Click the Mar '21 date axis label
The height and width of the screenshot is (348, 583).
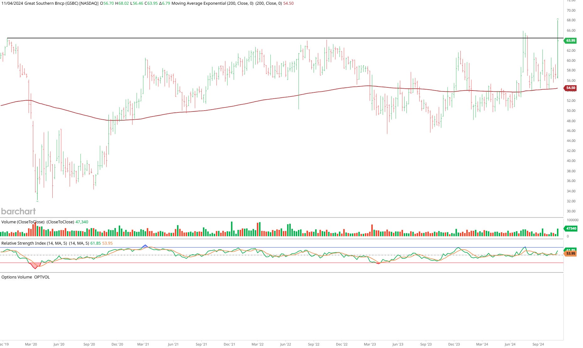tap(143, 344)
